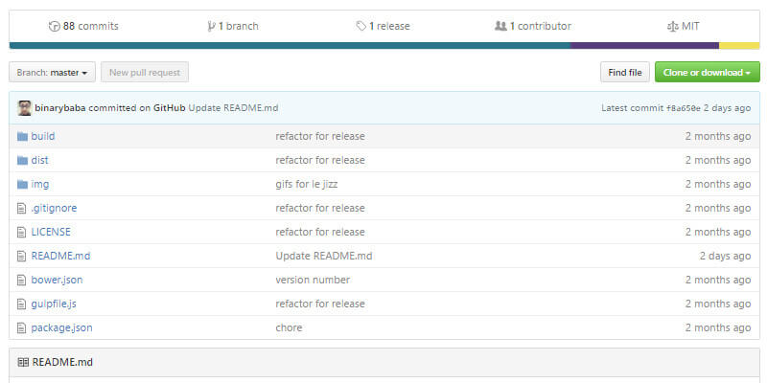
Task: Click the release tag icon
Action: pyautogui.click(x=360, y=26)
